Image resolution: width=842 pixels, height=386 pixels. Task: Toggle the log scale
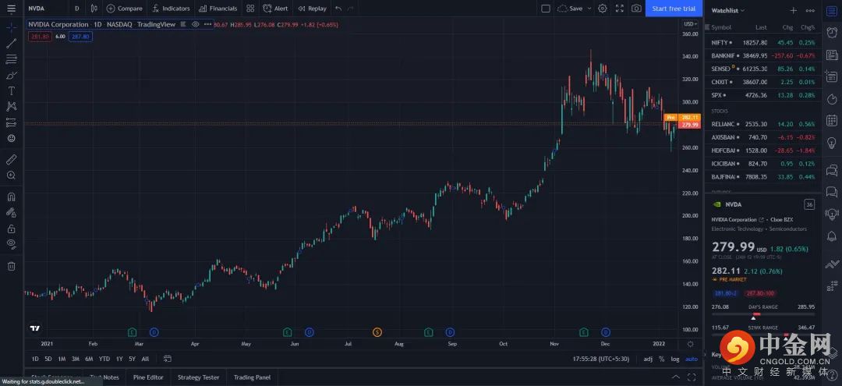tap(675, 359)
